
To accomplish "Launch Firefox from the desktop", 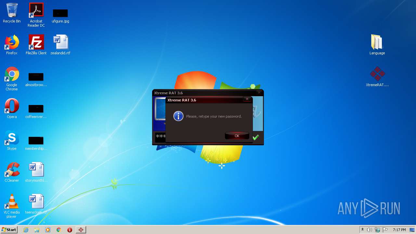I will tap(12, 45).
